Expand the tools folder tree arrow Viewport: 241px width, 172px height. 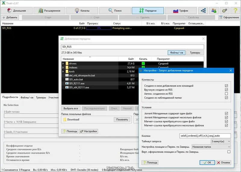coord(63,71)
